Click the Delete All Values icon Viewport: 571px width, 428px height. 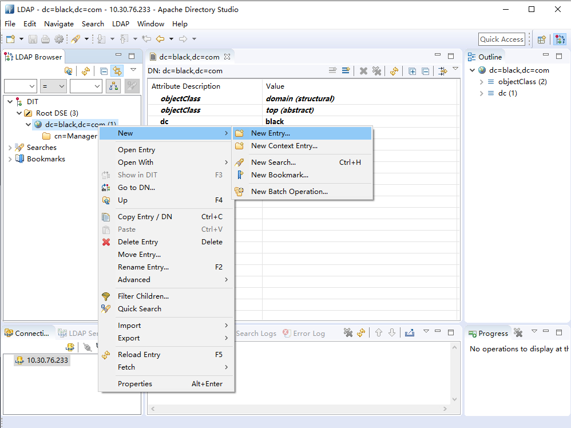(x=376, y=70)
